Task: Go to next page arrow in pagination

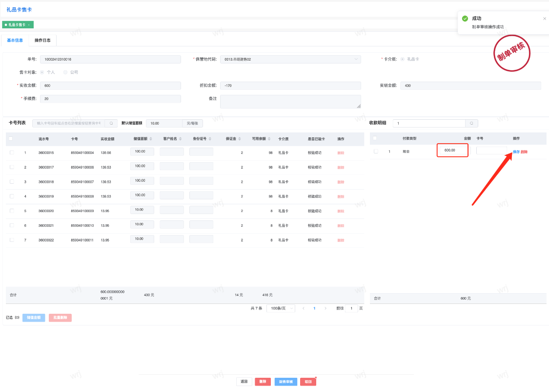Action: (325, 308)
